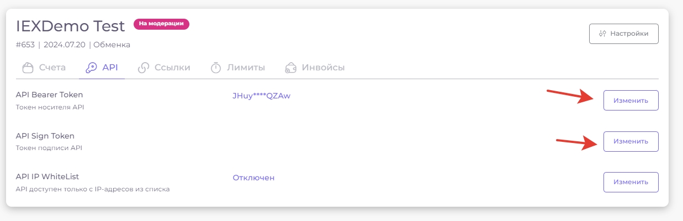Click the wallet icon beside Счета

coord(28,68)
